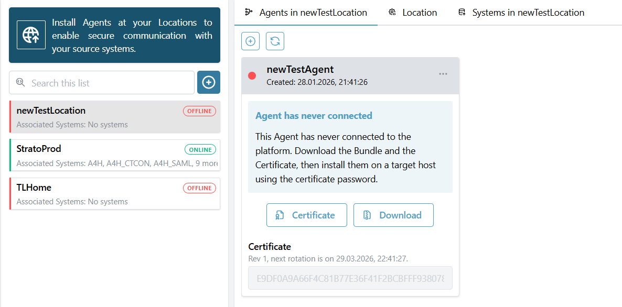This screenshot has height=307, width=622.
Task: Click the Download button
Action: pos(393,215)
